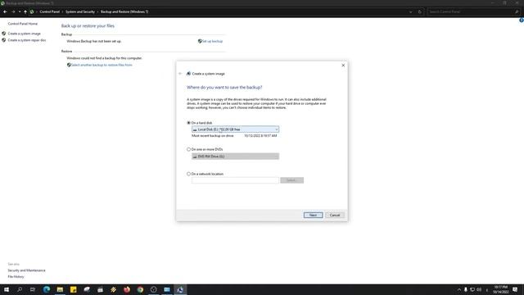This screenshot has width=524, height=295.
Task: Open the notification center icon
Action: (x=515, y=289)
